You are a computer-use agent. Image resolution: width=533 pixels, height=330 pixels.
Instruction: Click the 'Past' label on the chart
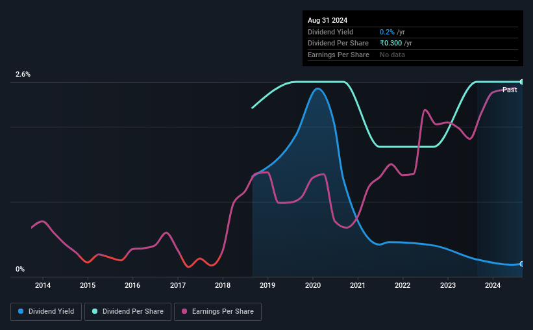(x=510, y=90)
